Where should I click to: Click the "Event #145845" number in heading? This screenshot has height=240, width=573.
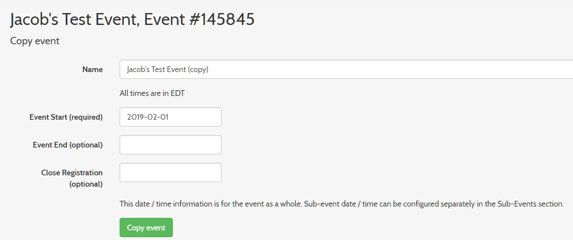coord(199,19)
